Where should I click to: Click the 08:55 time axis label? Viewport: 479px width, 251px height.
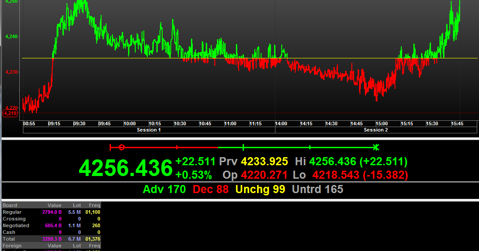[x=29, y=123]
